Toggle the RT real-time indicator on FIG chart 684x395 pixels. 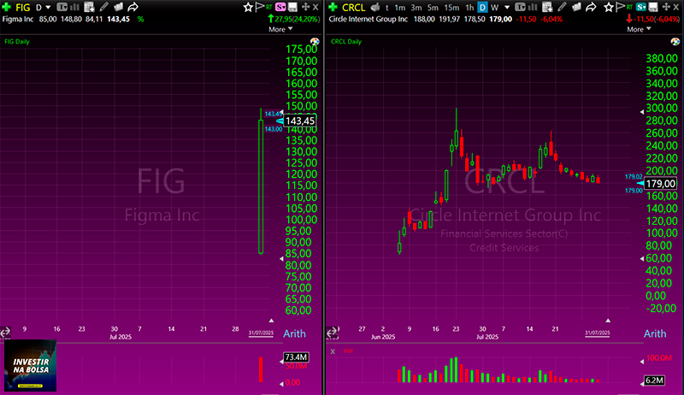(269, 7)
